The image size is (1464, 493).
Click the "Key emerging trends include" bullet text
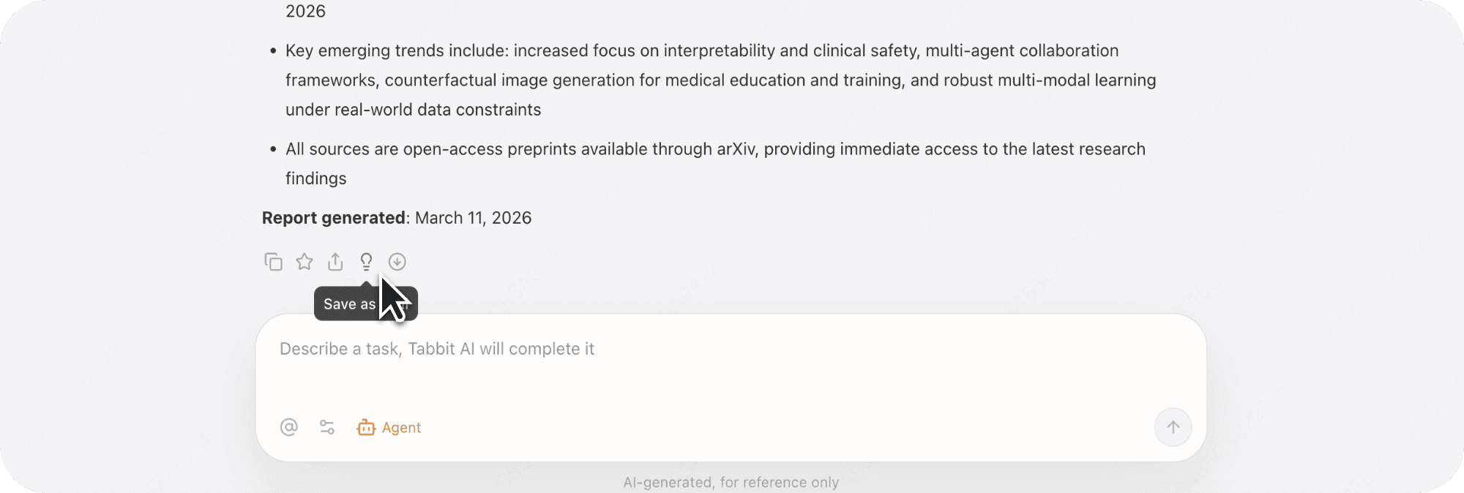pos(397,51)
